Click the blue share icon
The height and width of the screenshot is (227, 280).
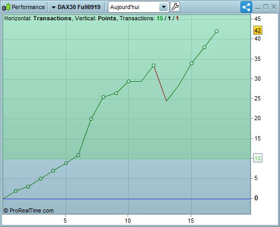[x=246, y=7]
